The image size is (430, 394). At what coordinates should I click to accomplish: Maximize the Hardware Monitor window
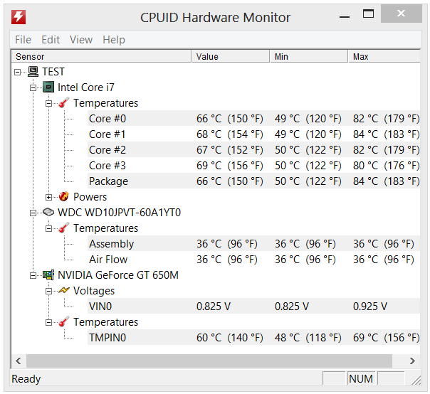pos(368,14)
